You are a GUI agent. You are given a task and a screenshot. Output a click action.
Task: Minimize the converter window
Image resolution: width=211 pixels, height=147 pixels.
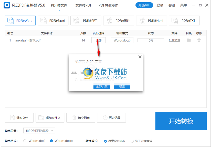pos(193,5)
